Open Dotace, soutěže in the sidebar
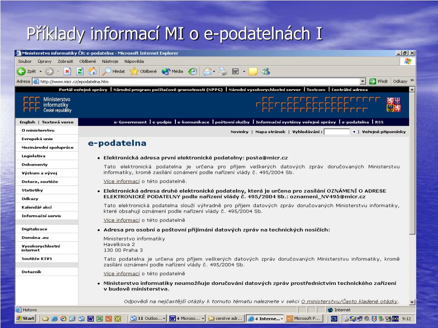Screen dimensions: 438x328 click(40, 182)
